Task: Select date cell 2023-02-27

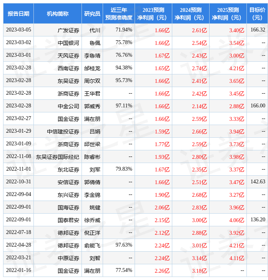Action: tap(18, 118)
